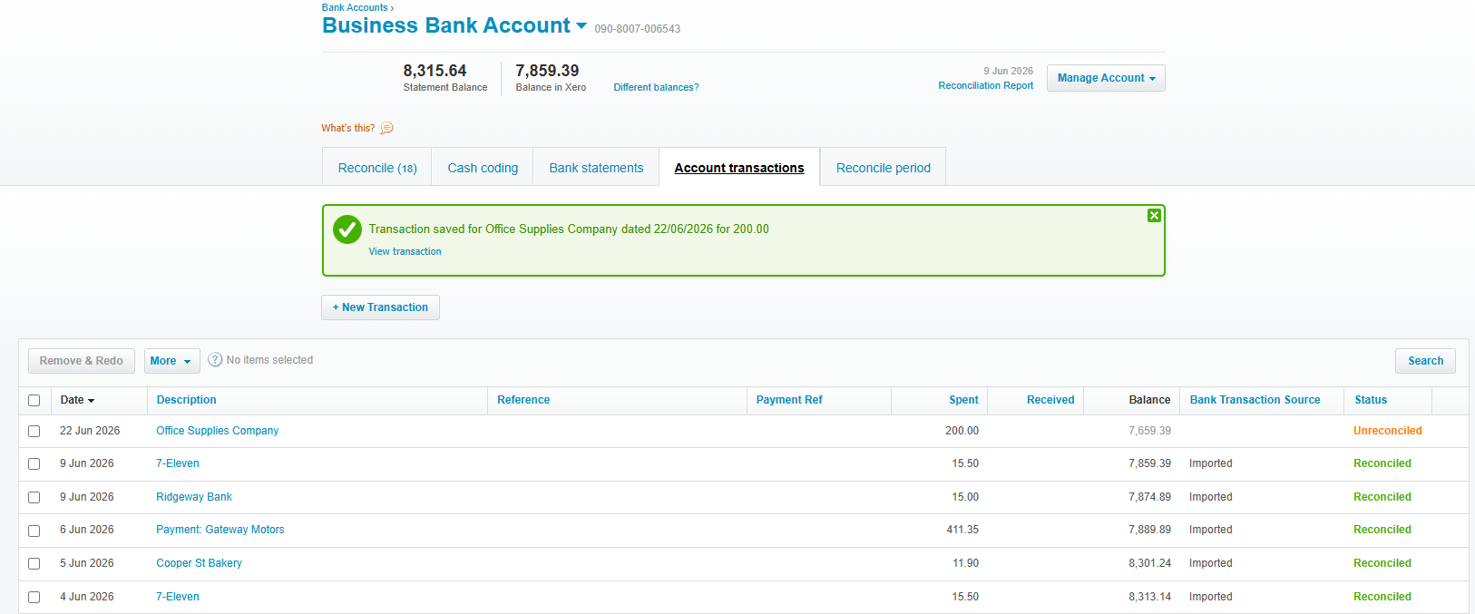The width and height of the screenshot is (1475, 614).
Task: Tick the Ridgeway Bank row checkbox
Action: pyautogui.click(x=34, y=498)
